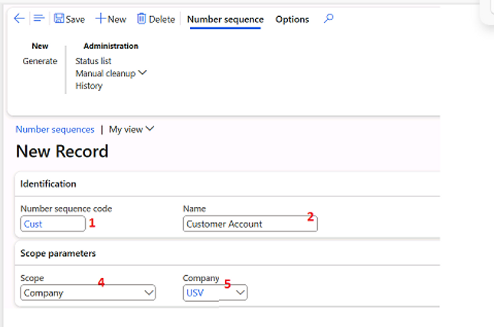Click the Save disk icon

(59, 19)
